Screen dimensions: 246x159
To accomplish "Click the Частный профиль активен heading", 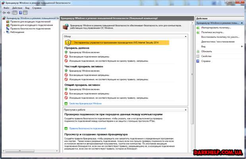I will click(x=84, y=67).
